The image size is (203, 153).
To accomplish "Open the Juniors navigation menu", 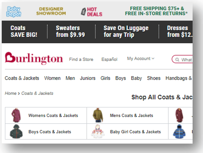I will (88, 78).
